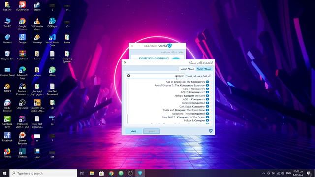
Task: Select 'Conan Unconquered' result
Action: tap(195, 103)
